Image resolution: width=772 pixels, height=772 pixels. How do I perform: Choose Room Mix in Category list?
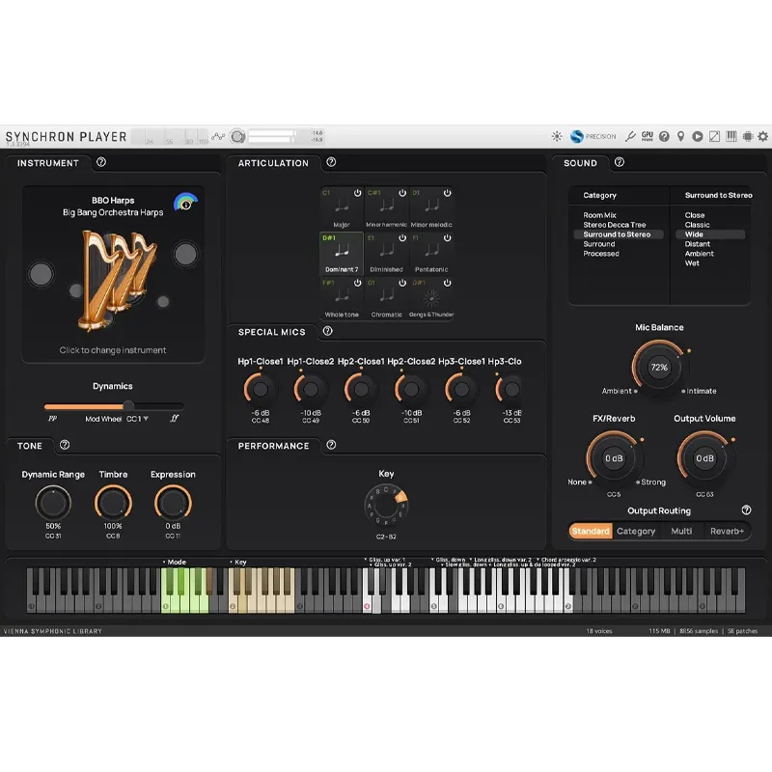599,215
